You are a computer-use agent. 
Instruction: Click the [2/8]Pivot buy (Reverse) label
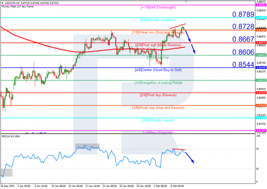[158, 95]
